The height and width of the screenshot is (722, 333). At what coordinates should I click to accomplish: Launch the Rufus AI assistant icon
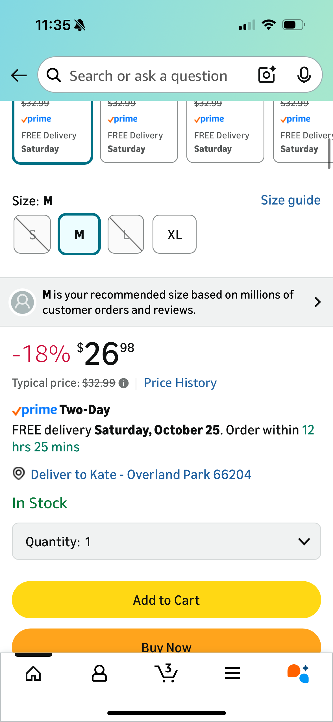(x=298, y=673)
